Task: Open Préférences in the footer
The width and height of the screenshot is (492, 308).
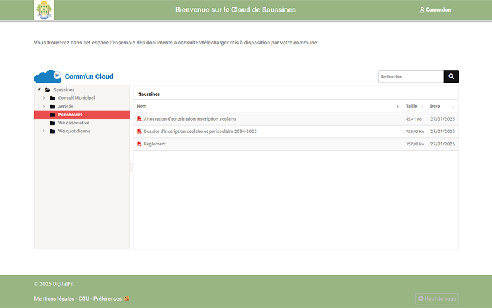Action: [108, 299]
